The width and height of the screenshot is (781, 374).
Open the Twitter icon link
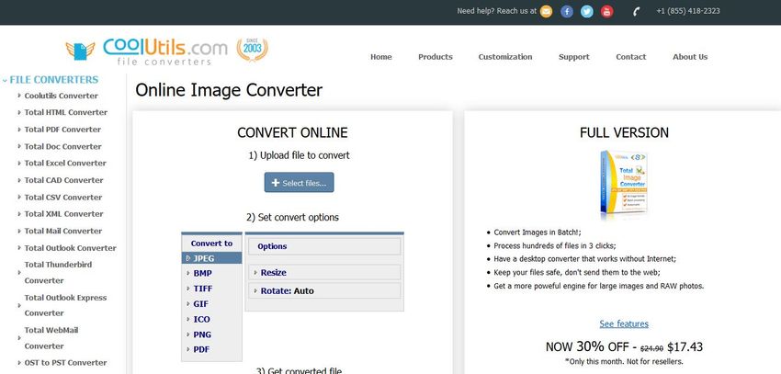click(x=586, y=12)
